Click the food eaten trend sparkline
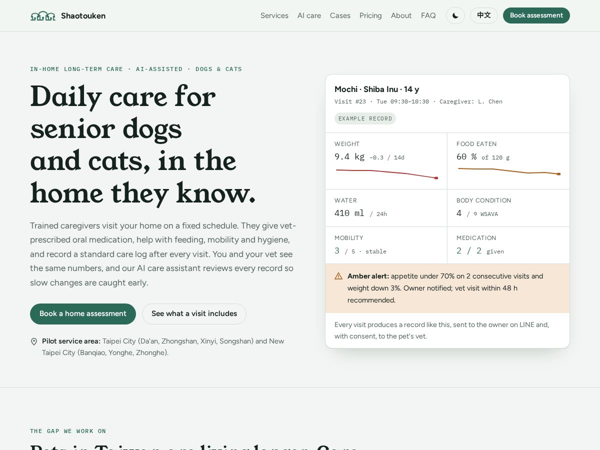 click(x=509, y=171)
